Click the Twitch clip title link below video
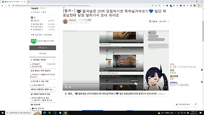The height and width of the screenshot is (115, 204). tap(112, 94)
